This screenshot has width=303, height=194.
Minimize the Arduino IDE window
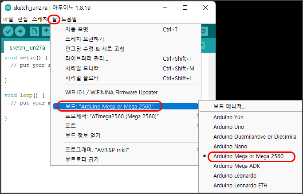click(x=165, y=8)
